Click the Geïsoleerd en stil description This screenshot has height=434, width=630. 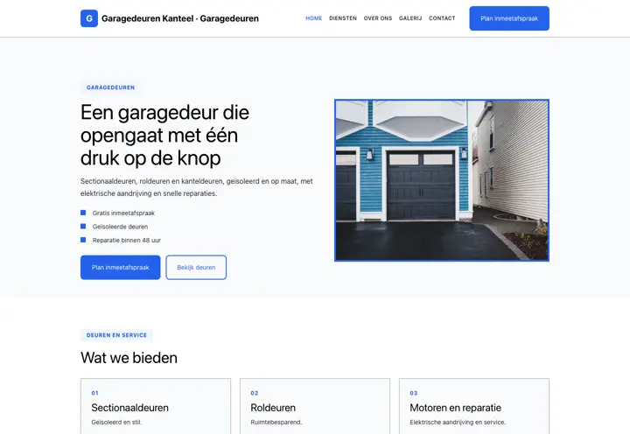pyautogui.click(x=116, y=423)
